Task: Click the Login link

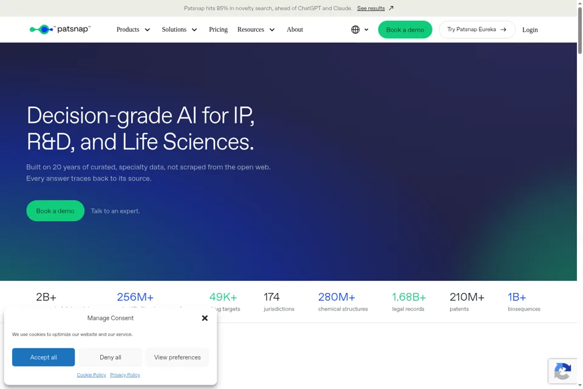Action: click(530, 30)
